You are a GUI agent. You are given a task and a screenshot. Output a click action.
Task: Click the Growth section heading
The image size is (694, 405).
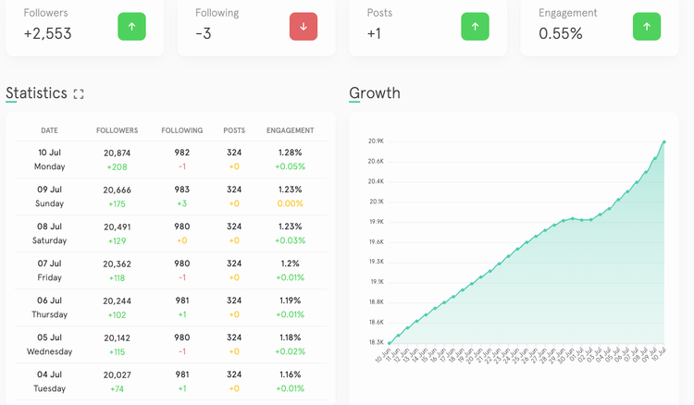(x=375, y=93)
